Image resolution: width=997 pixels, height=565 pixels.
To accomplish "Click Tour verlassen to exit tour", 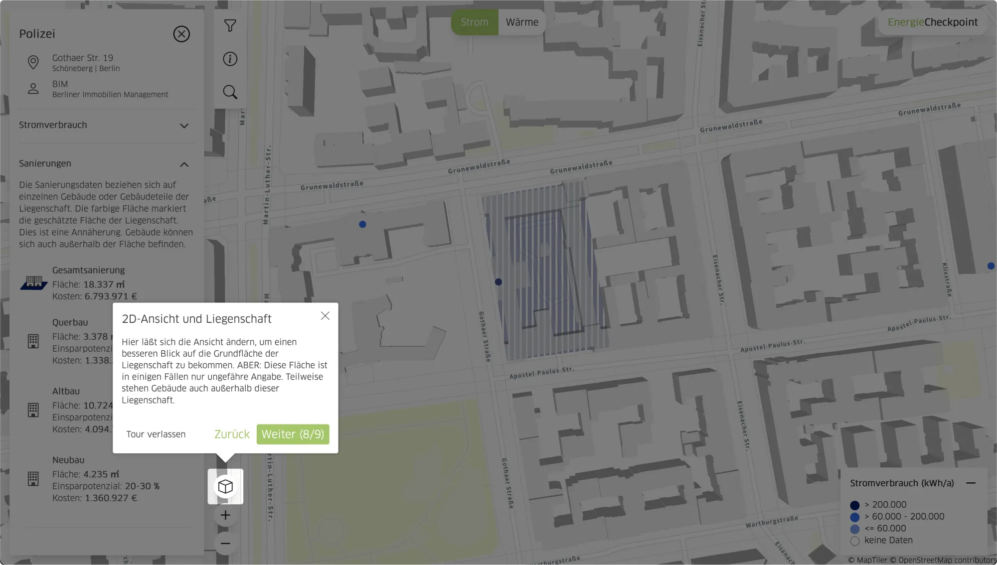I will (156, 434).
